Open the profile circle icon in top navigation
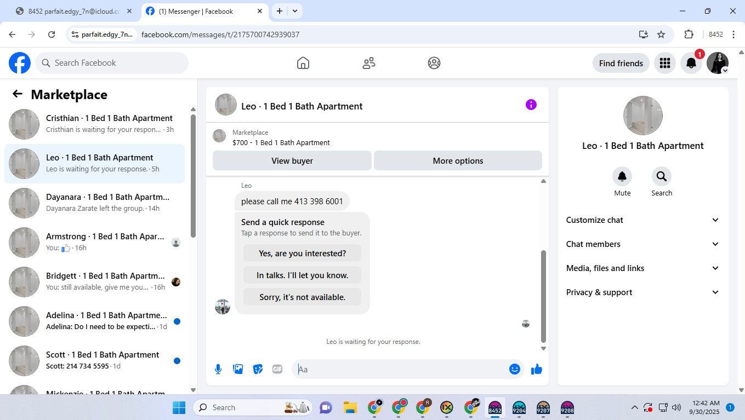 [434, 63]
